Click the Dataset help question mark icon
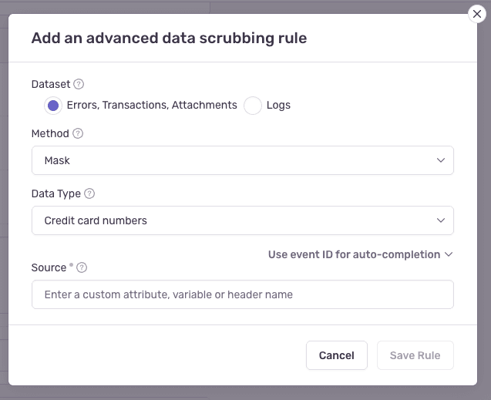Viewport: 491px width, 400px height. coord(79,84)
